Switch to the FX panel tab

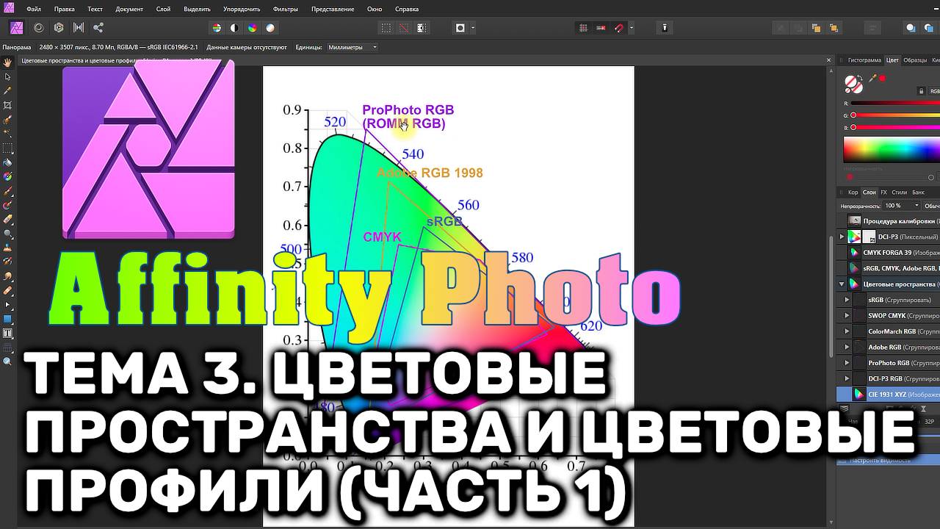[x=883, y=192]
